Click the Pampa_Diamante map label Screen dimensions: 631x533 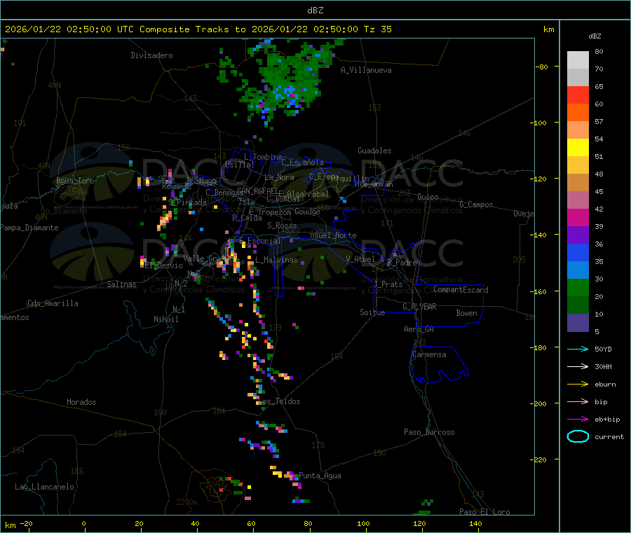(x=29, y=228)
